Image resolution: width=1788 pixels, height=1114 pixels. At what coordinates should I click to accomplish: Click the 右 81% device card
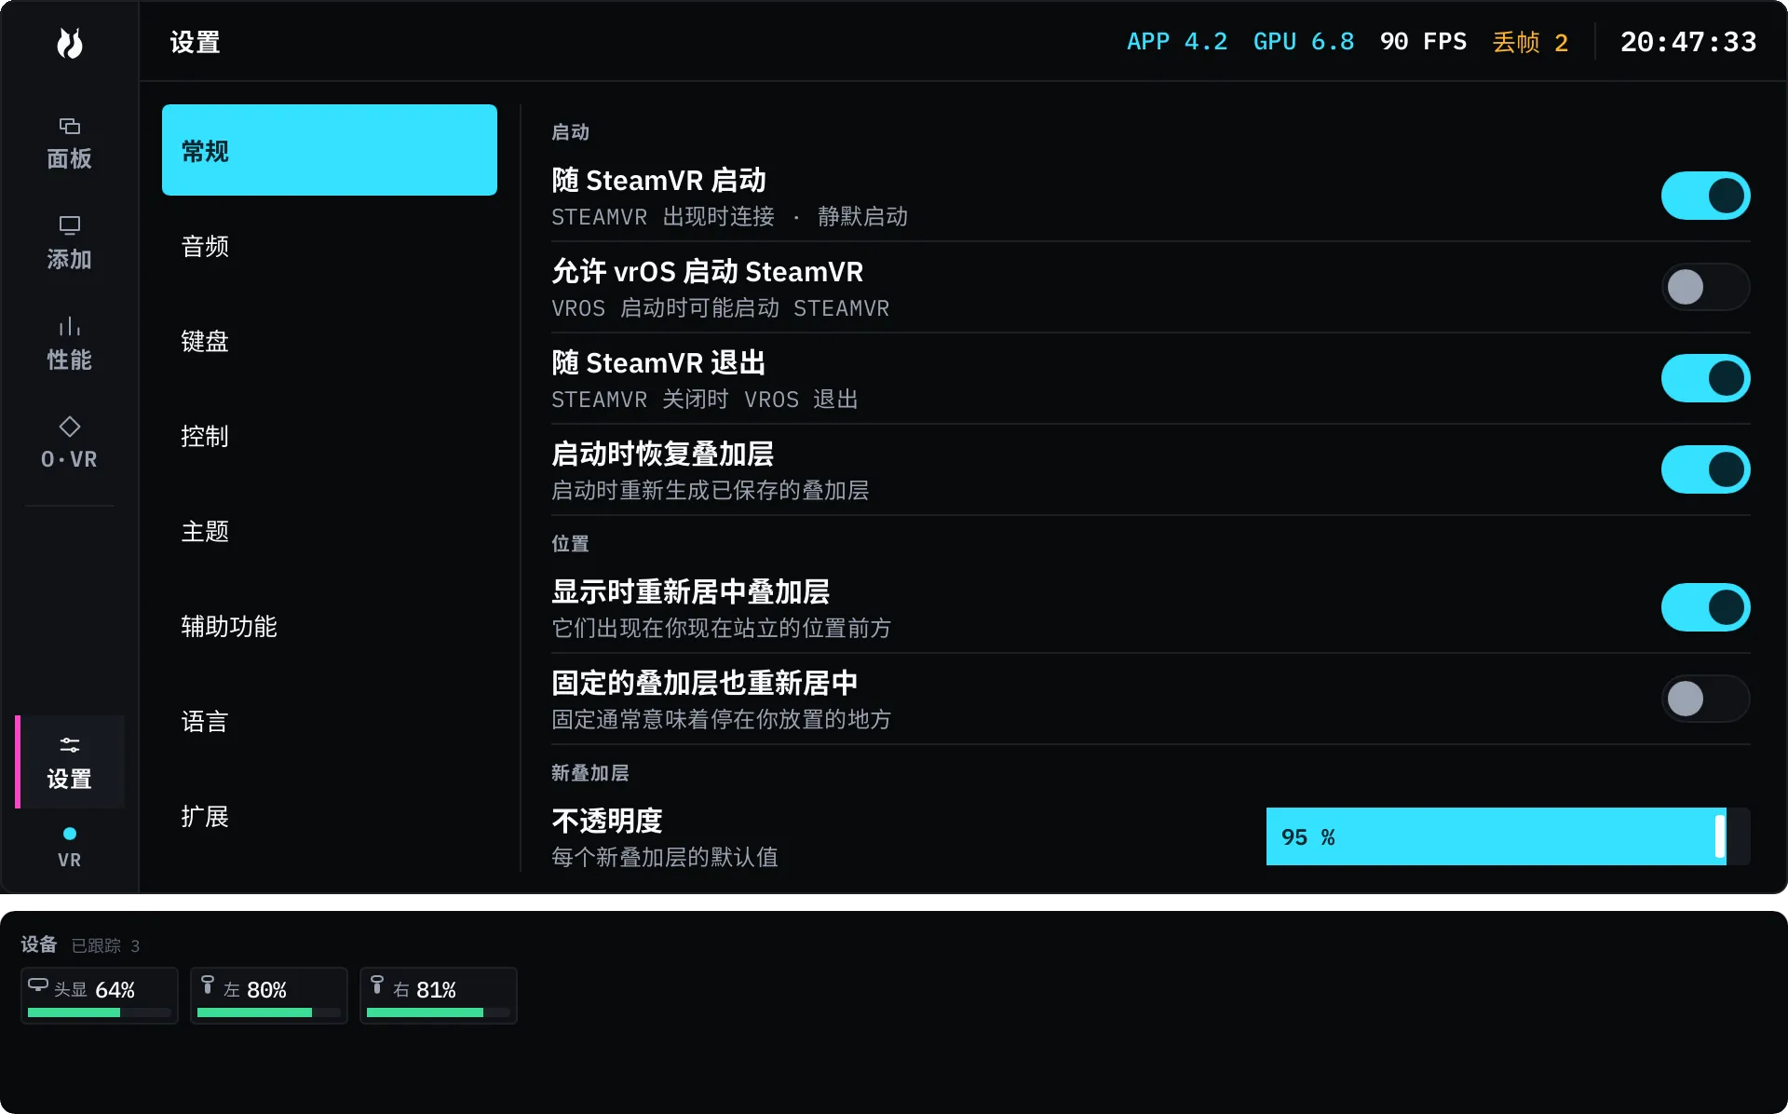pos(439,996)
